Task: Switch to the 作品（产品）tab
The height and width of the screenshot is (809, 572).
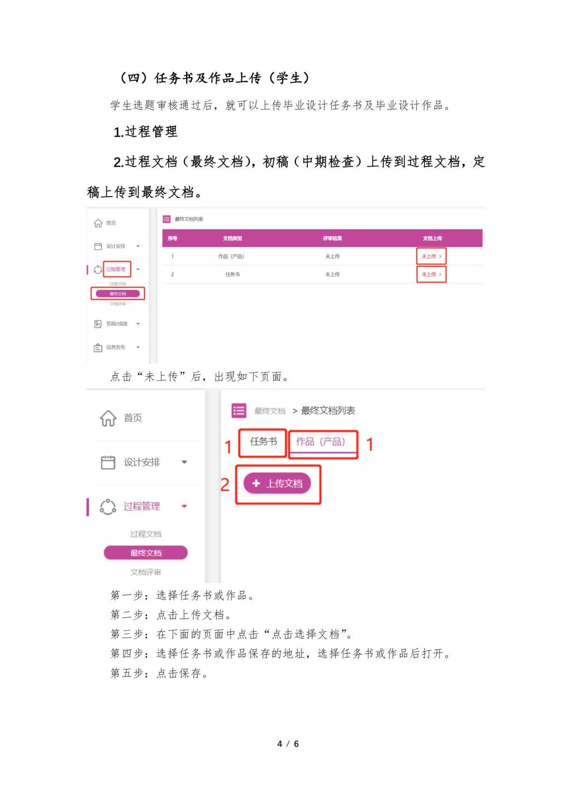Action: pyautogui.click(x=321, y=442)
